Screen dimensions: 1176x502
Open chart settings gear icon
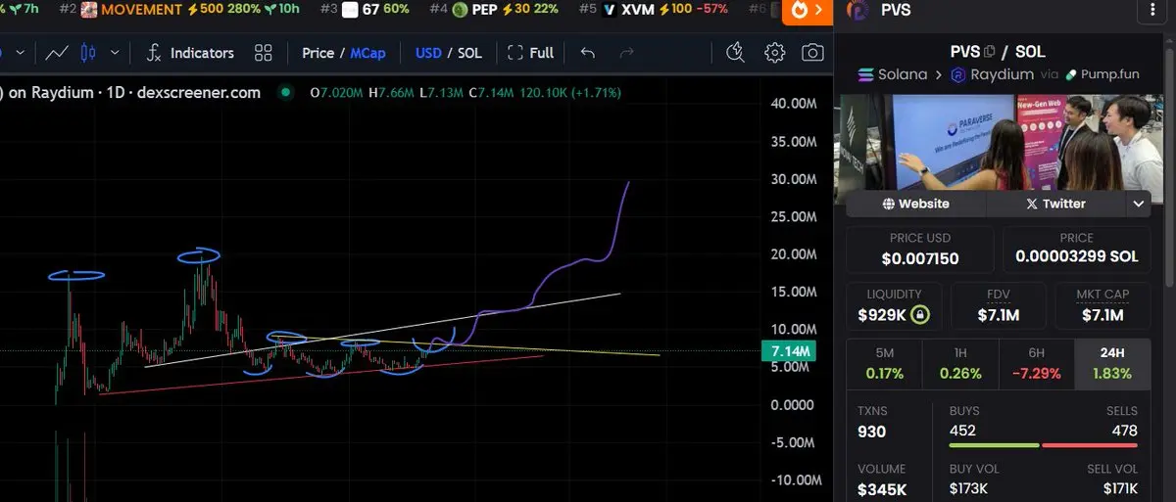pyautogui.click(x=774, y=53)
